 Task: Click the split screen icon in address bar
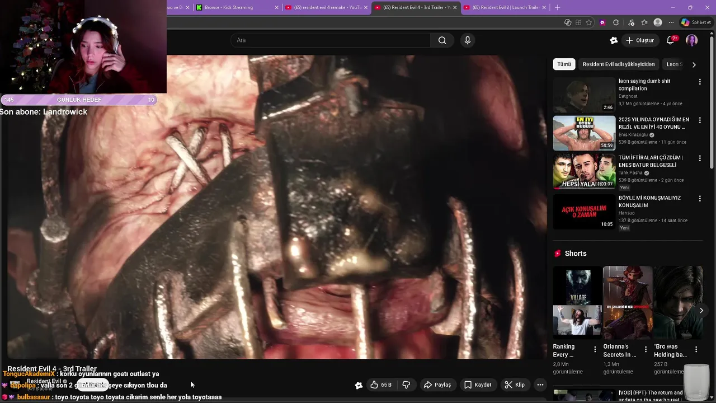tap(578, 22)
